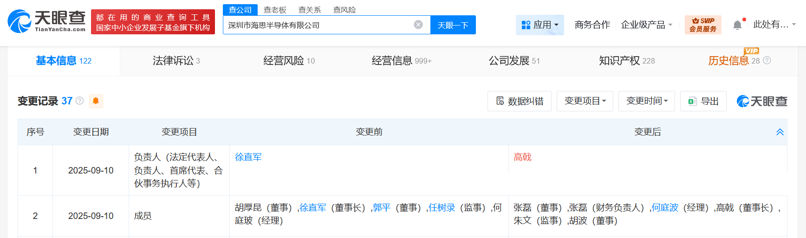Click the 序号 column header
806x238 pixels.
(x=35, y=132)
